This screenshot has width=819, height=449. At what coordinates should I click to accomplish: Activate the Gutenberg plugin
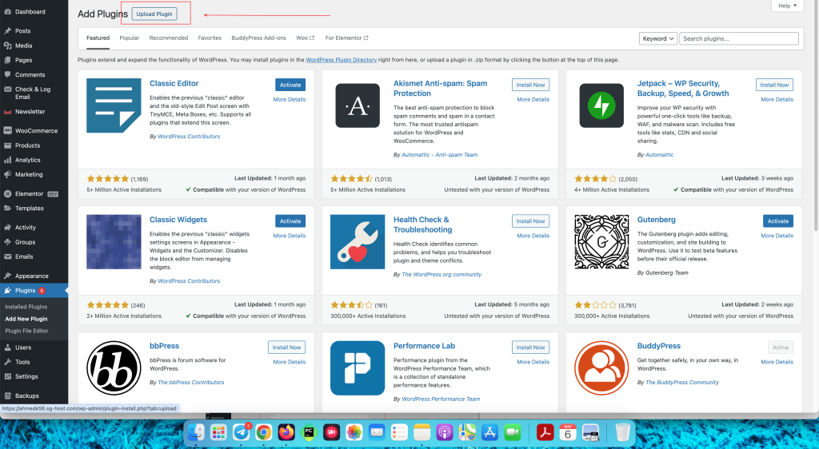(x=777, y=221)
